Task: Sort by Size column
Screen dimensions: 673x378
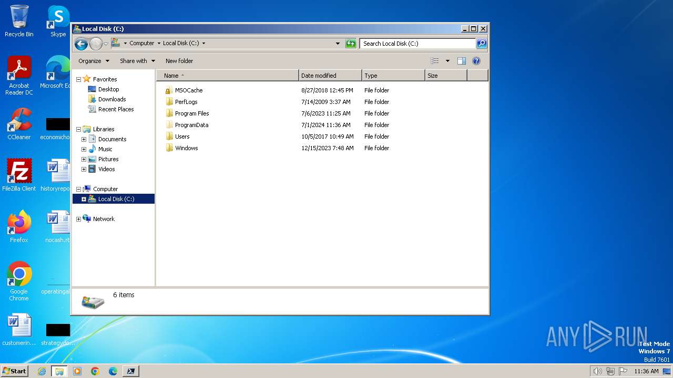Action: tap(446, 76)
